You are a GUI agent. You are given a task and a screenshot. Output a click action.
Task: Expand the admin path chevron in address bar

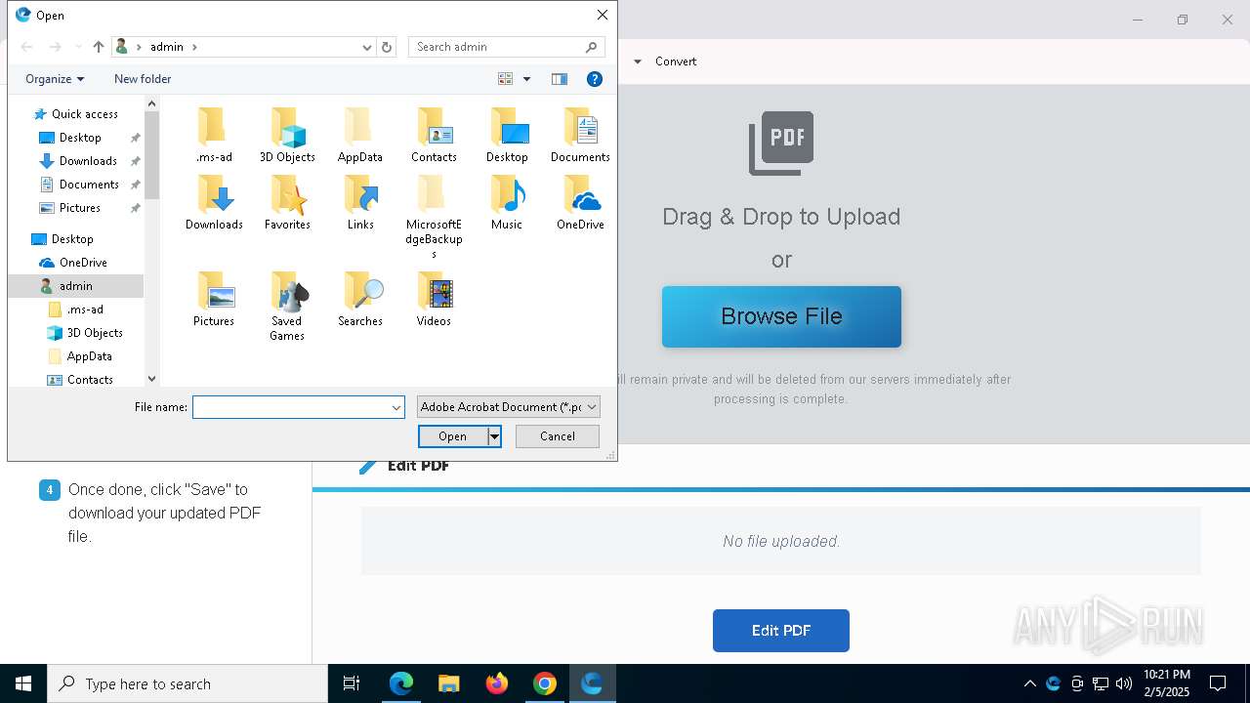tap(194, 47)
